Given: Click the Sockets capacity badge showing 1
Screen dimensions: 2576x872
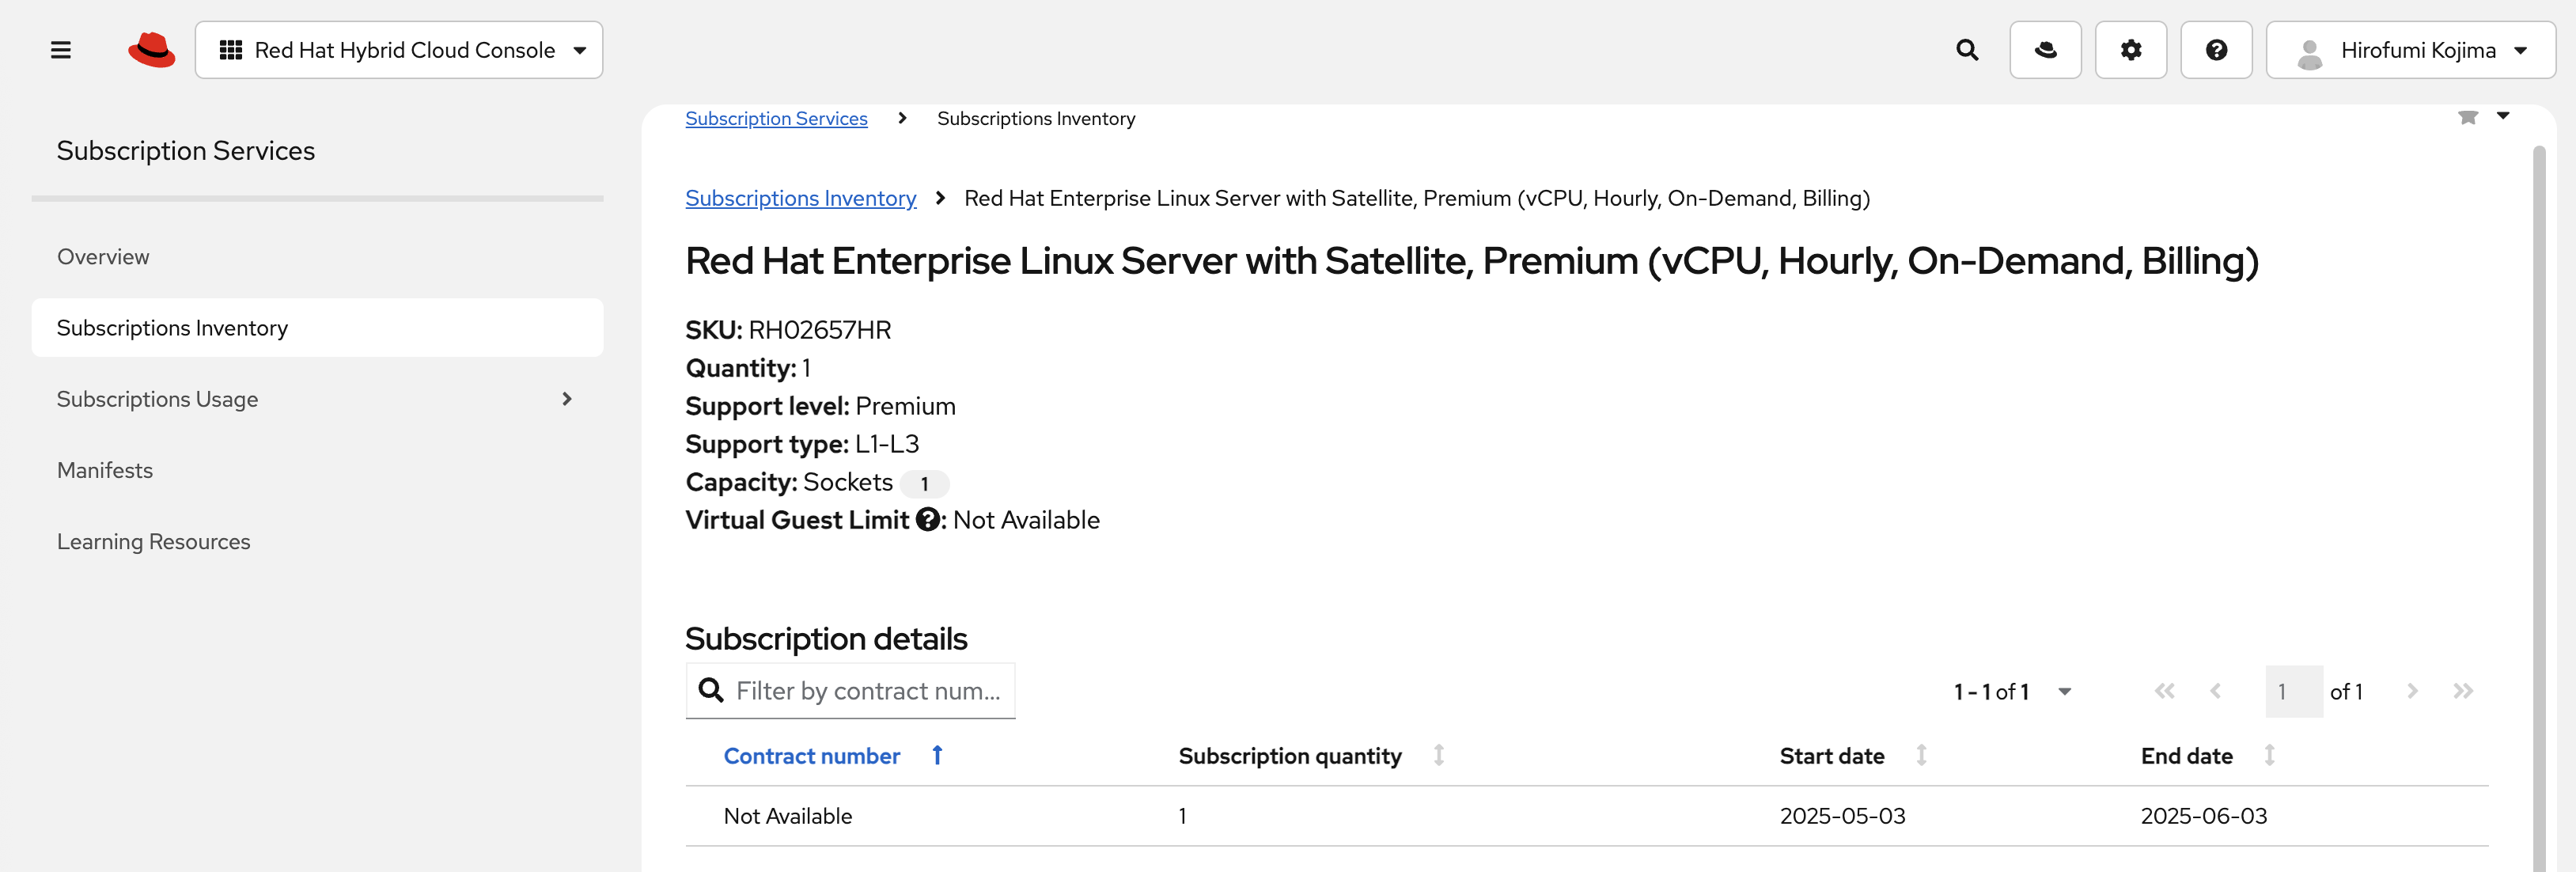Looking at the screenshot, I should click(924, 484).
